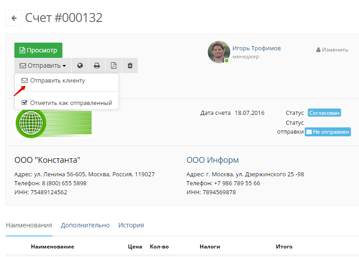Open public link globe icon
359x257 pixels.
click(80, 65)
